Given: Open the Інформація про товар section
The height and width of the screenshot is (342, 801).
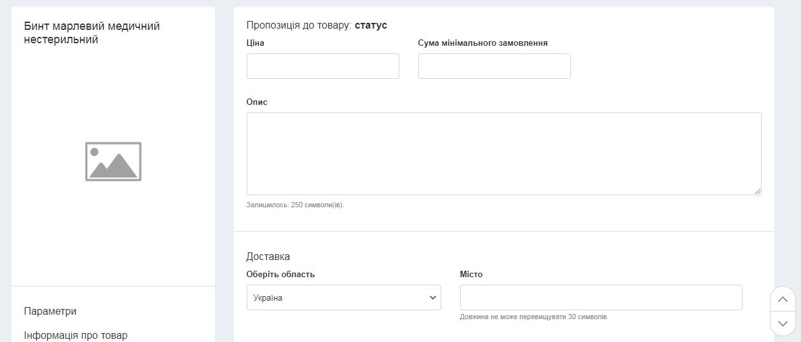Looking at the screenshot, I should coord(76,335).
